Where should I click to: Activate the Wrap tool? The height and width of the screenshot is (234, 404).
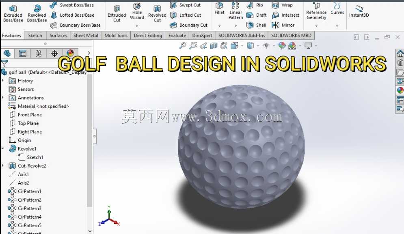(x=282, y=5)
